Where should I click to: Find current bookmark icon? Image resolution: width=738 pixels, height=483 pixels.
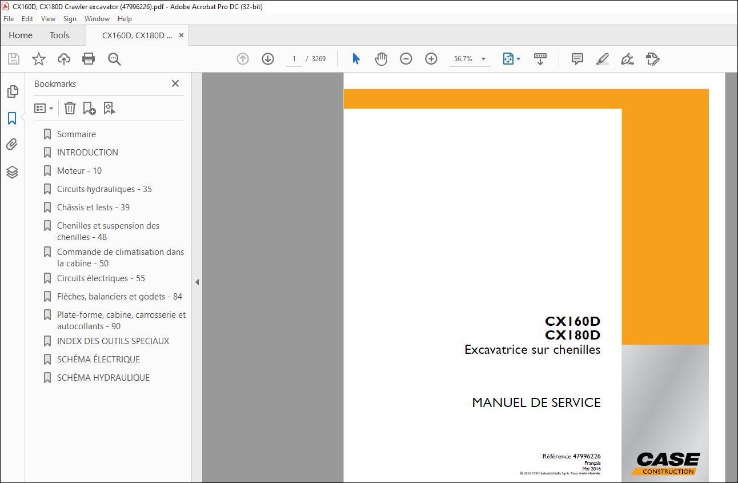click(x=109, y=108)
